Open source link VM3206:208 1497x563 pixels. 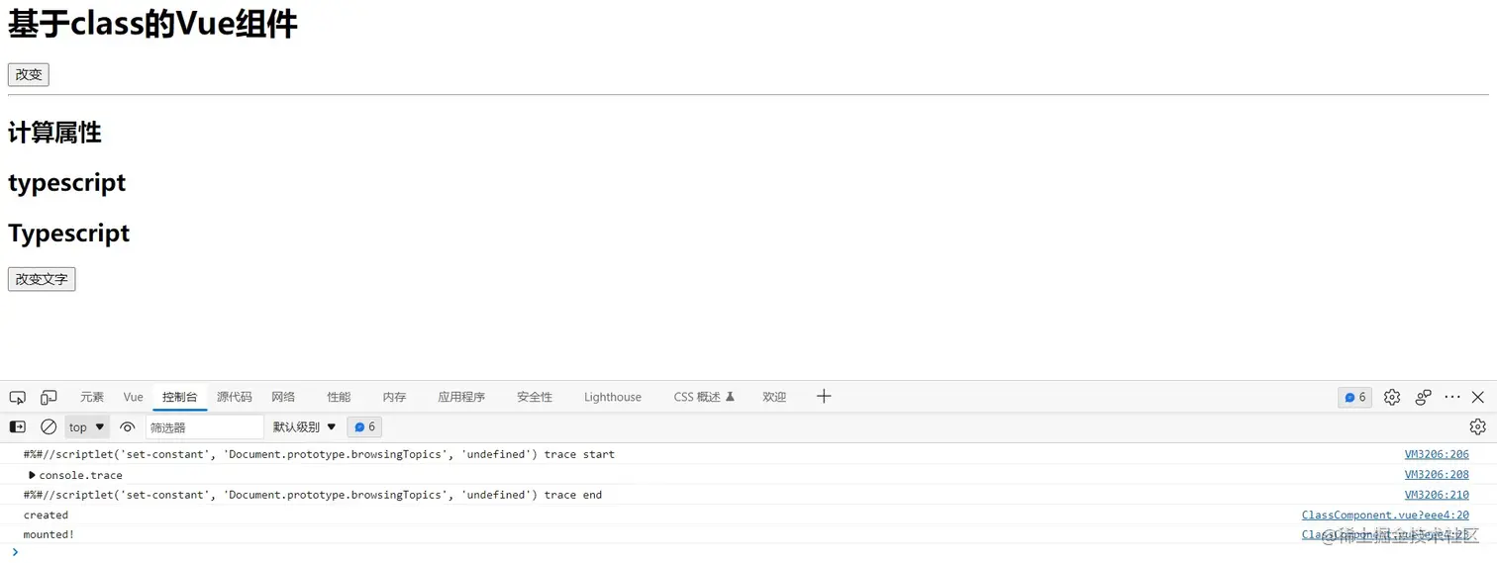point(1437,475)
